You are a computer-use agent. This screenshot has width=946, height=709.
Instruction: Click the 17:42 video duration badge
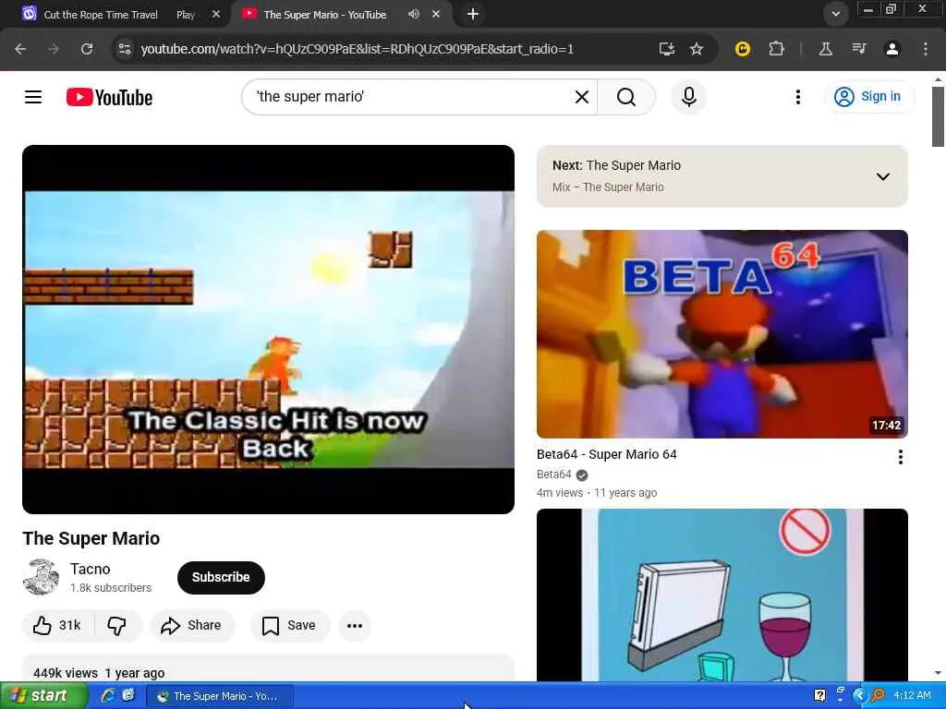pyautogui.click(x=886, y=425)
